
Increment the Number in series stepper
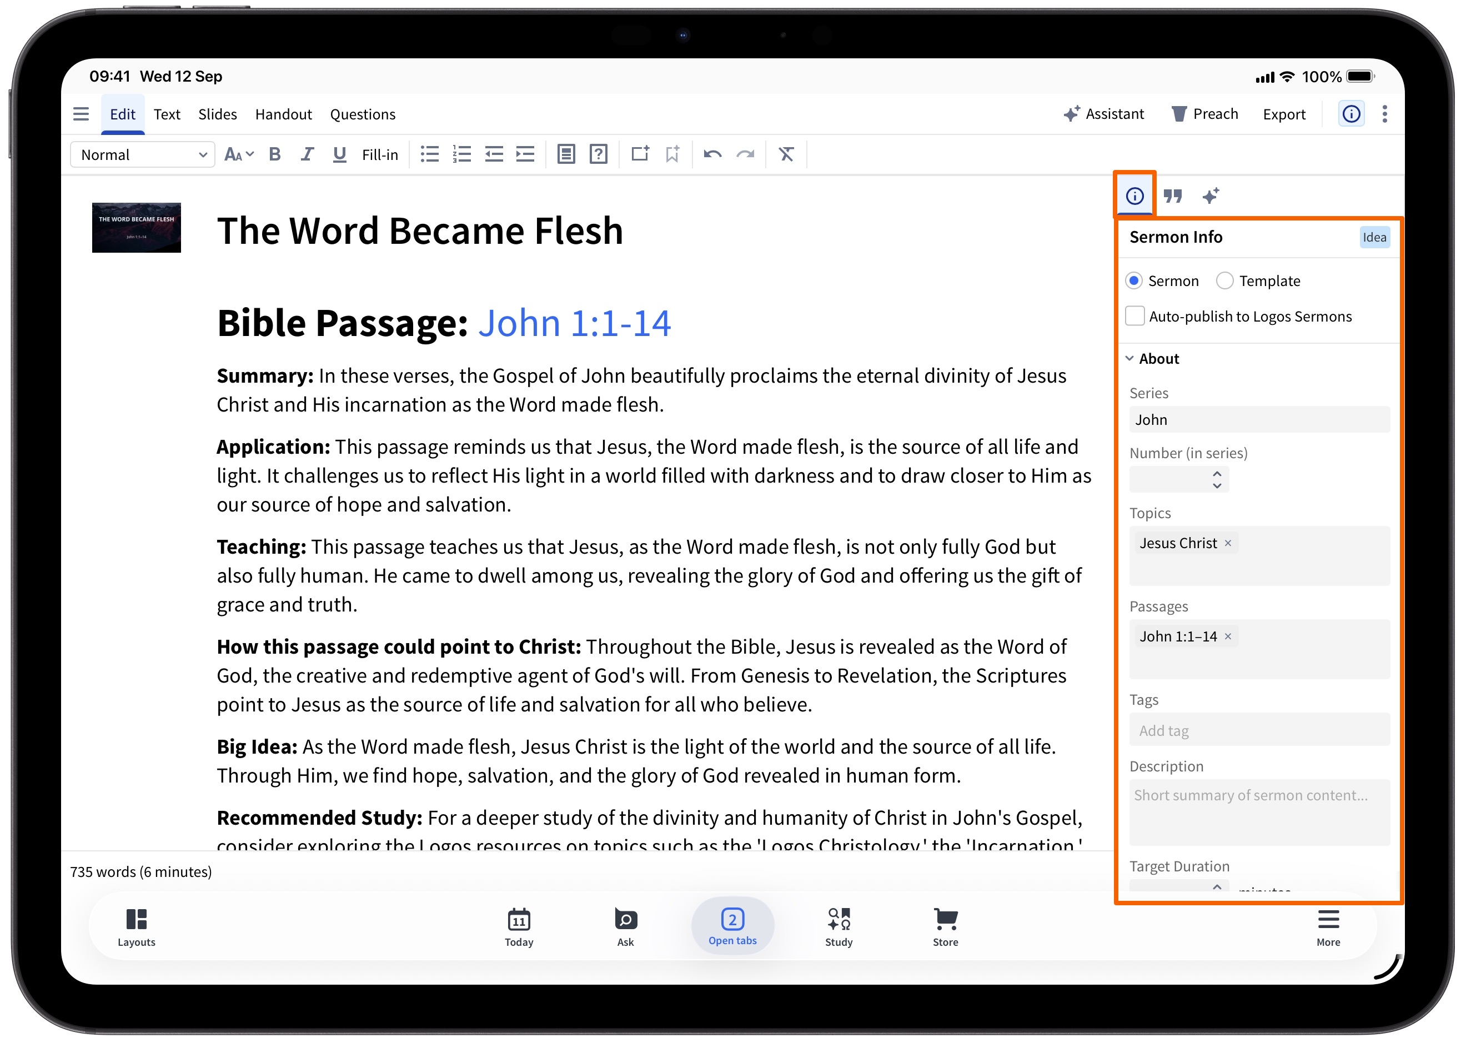click(1217, 475)
